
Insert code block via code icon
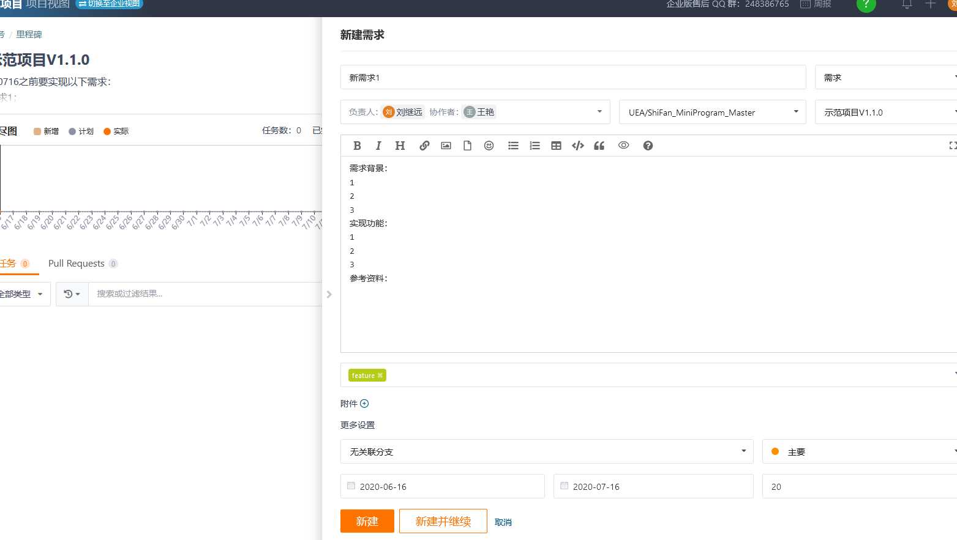coord(577,146)
